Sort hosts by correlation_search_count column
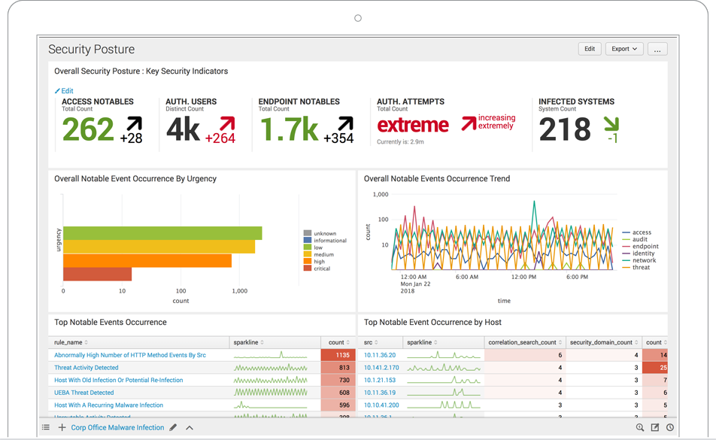This screenshot has height=440, width=716. (x=523, y=342)
